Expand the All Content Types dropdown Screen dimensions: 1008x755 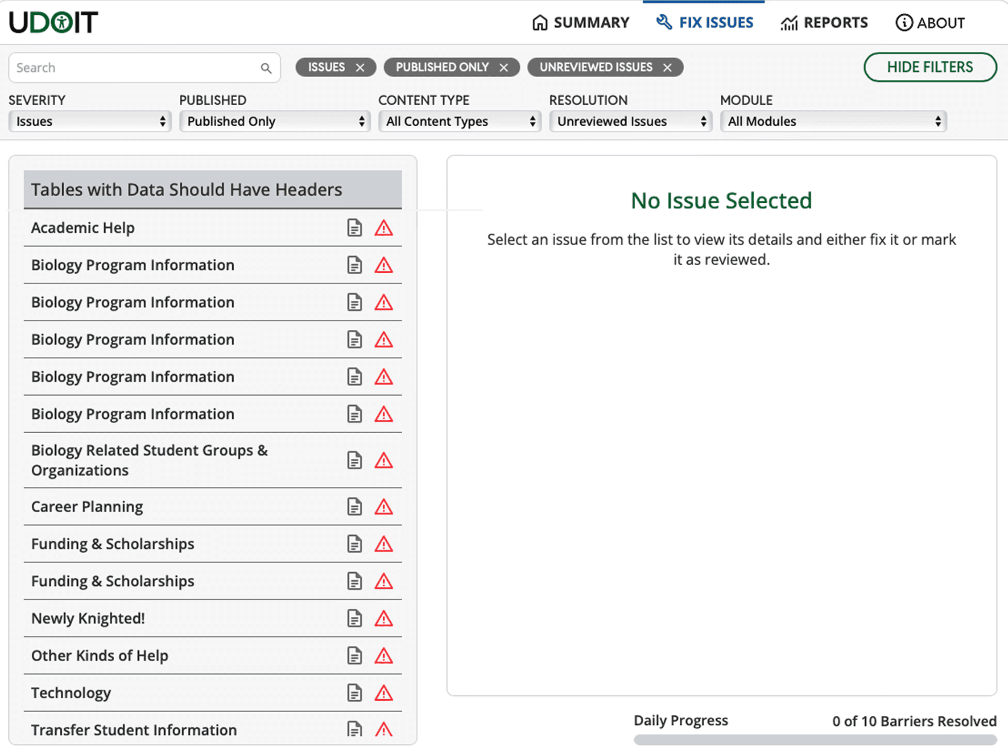459,122
